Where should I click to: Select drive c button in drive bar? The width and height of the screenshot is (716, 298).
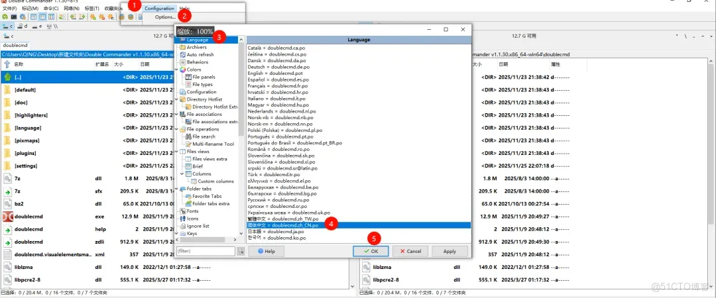9,26
